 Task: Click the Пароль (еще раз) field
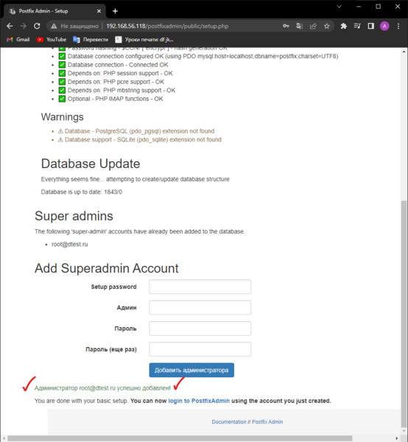point(200,349)
